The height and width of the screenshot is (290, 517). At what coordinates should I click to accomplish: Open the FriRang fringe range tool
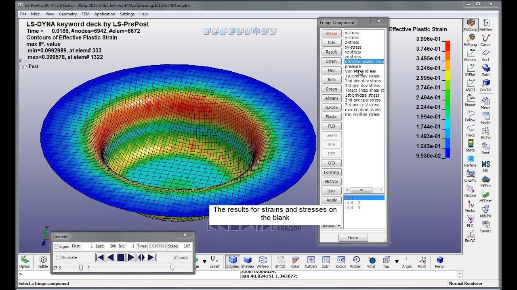[471, 39]
